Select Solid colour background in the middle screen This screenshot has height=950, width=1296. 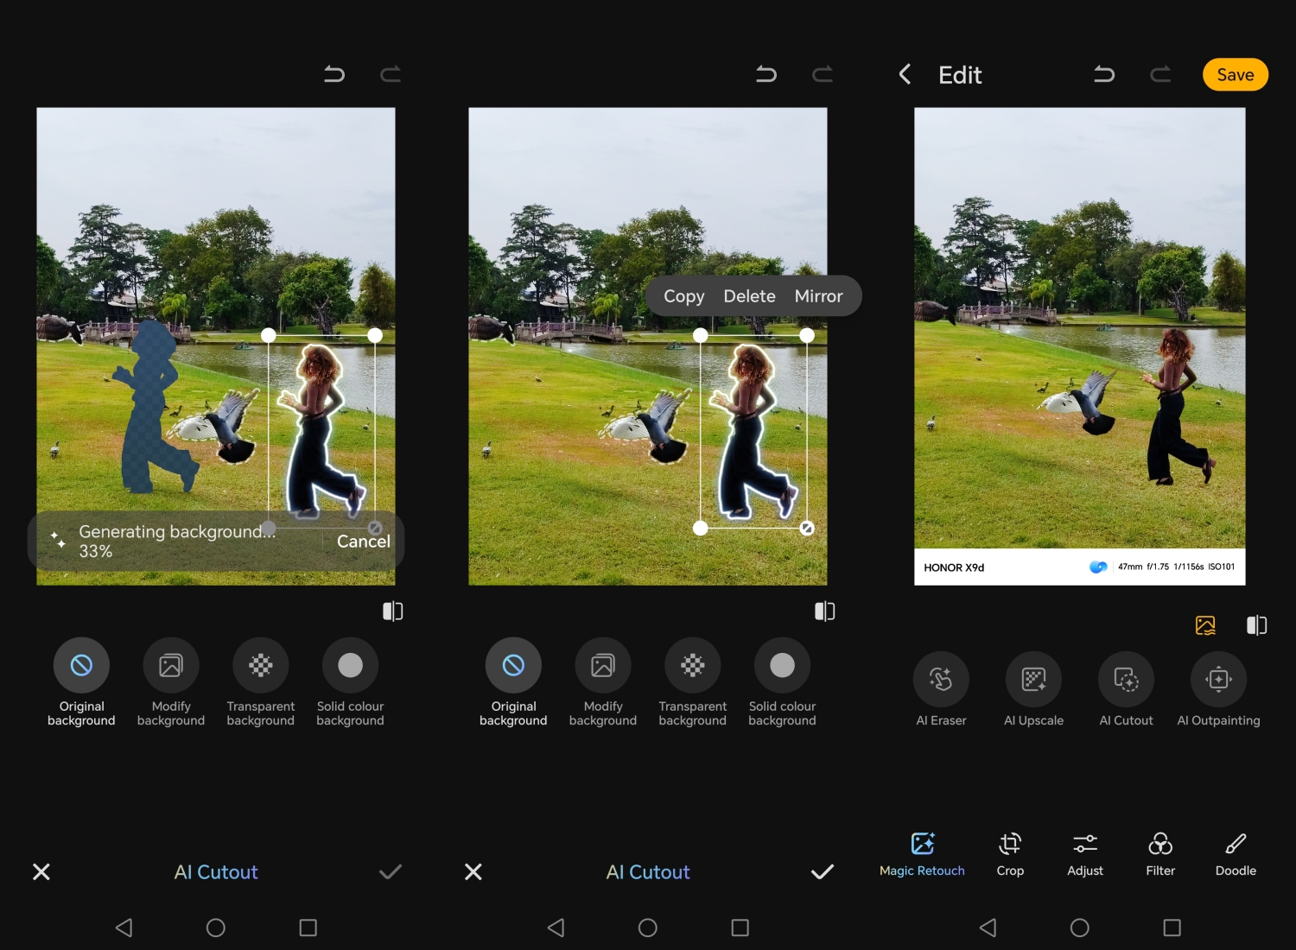pyautogui.click(x=782, y=666)
